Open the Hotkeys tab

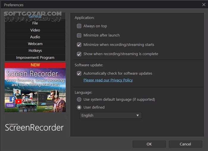pos(35,50)
